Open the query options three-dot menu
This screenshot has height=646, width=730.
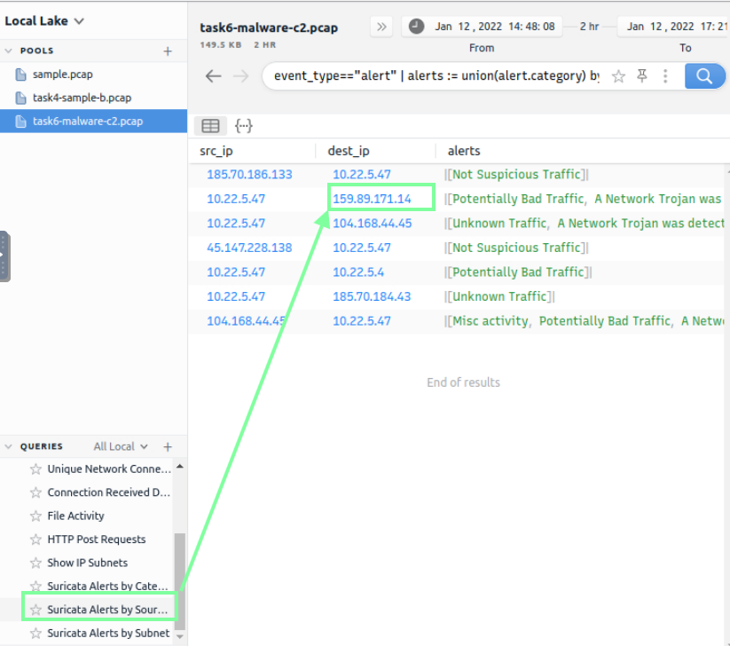coord(664,76)
